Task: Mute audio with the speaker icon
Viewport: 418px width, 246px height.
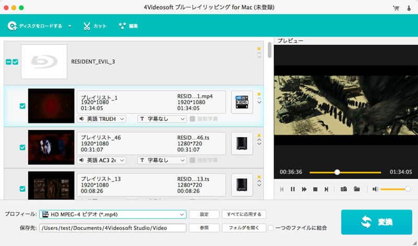Action: pyautogui.click(x=375, y=189)
